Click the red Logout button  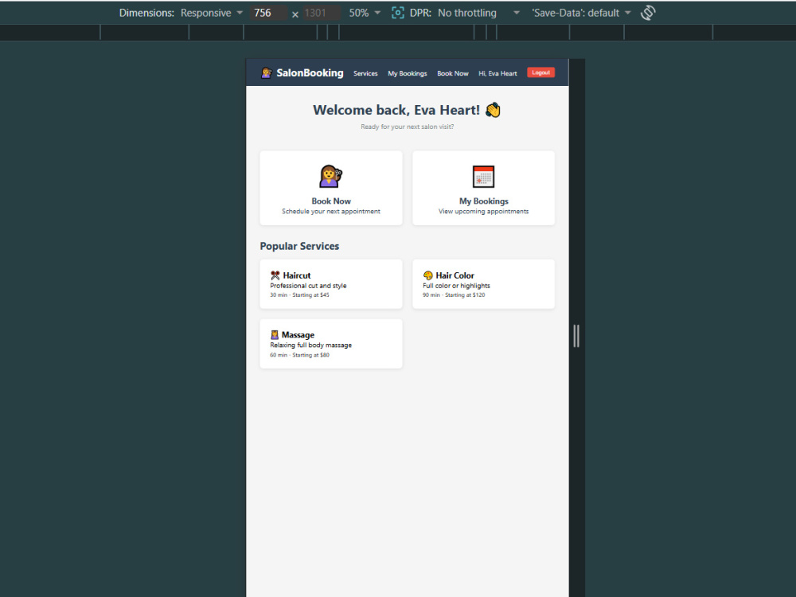540,72
